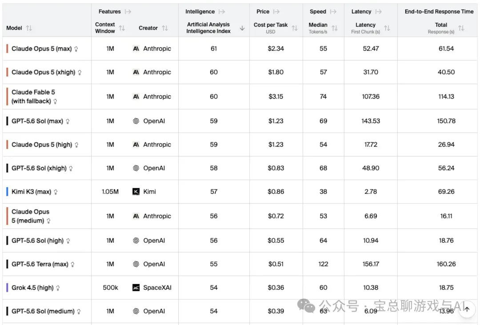The image size is (480, 325).
Task: Sort by Context Window column
Action: point(122,28)
